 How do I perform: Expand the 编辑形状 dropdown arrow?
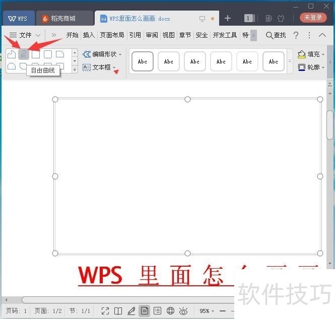point(120,55)
